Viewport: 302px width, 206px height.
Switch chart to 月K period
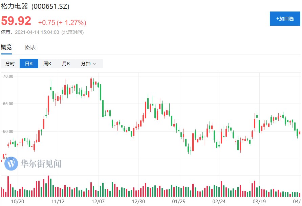[66, 64]
